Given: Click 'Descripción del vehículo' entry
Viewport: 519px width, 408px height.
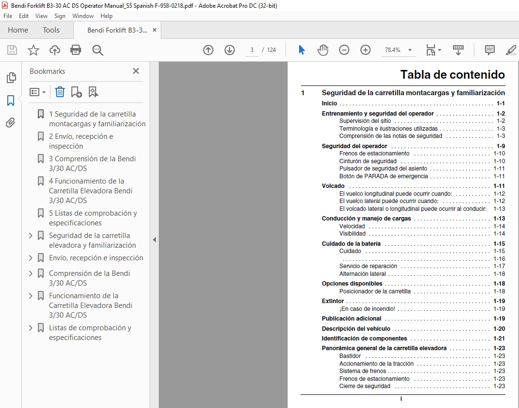Looking at the screenshot, I should (356, 329).
